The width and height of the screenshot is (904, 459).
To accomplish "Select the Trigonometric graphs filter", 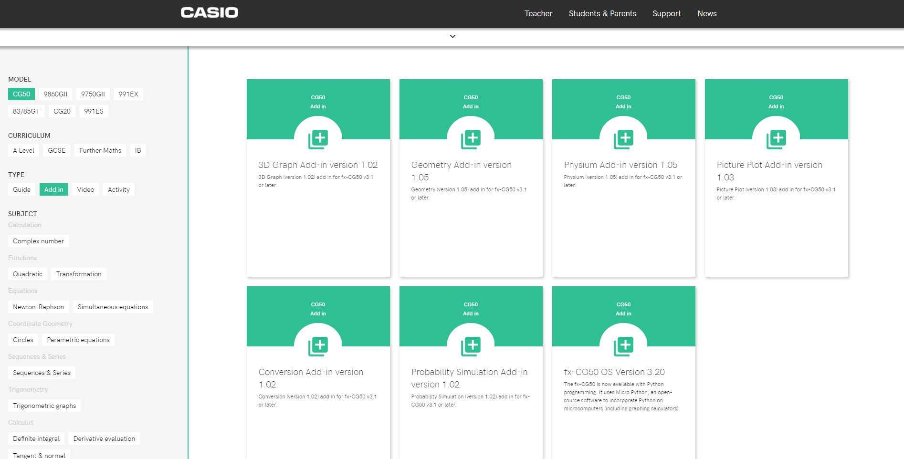I will (44, 406).
